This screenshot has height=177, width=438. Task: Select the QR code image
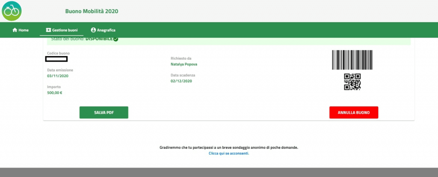click(352, 82)
